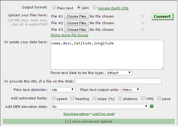Viewport: 178px width, 126px height.
Task: Open DEM elevation help question-mark icon
Action: [152, 106]
